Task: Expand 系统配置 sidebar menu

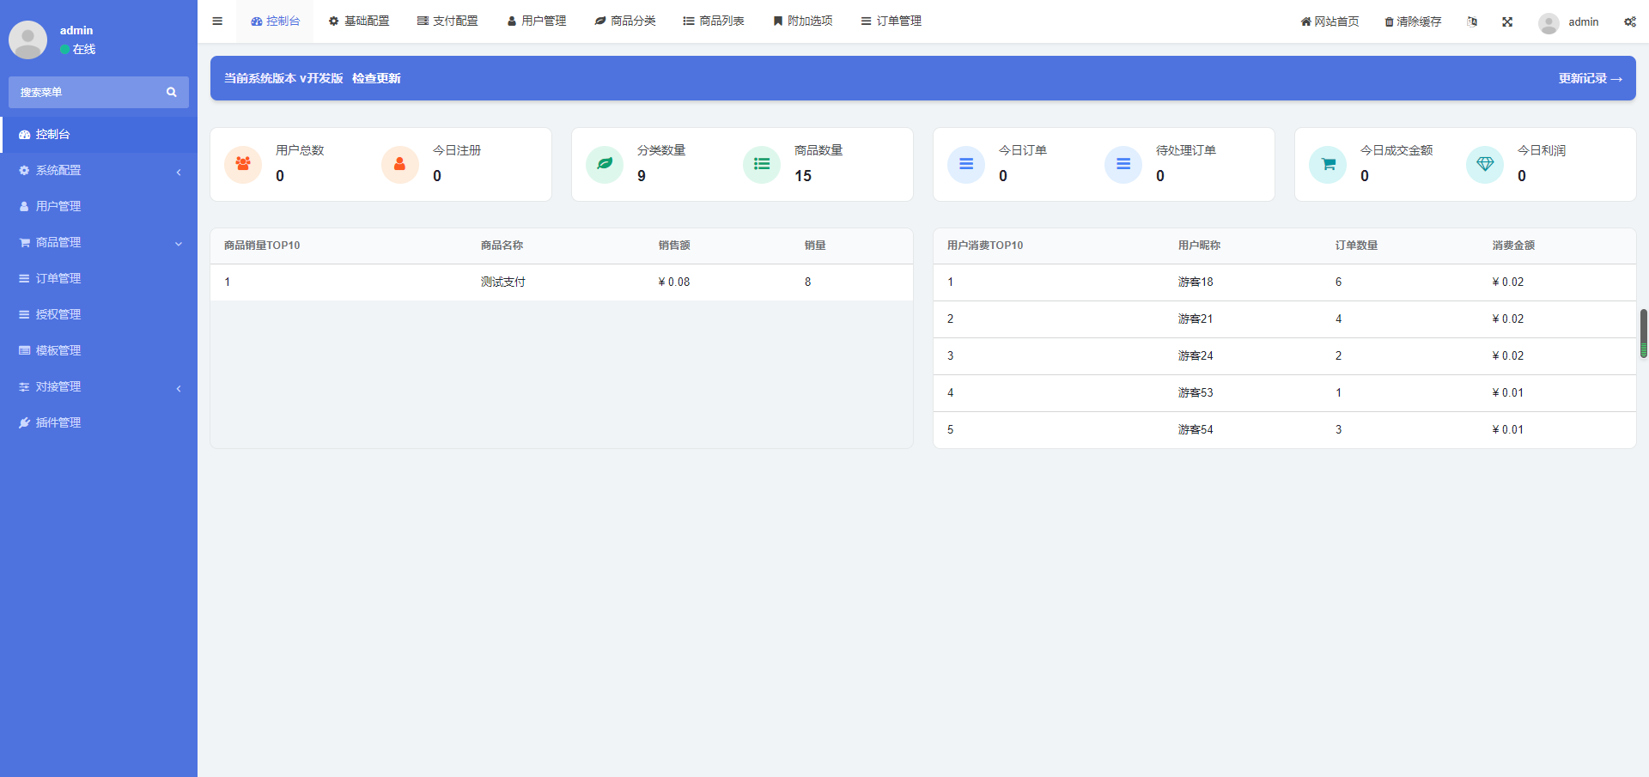Action: point(99,170)
